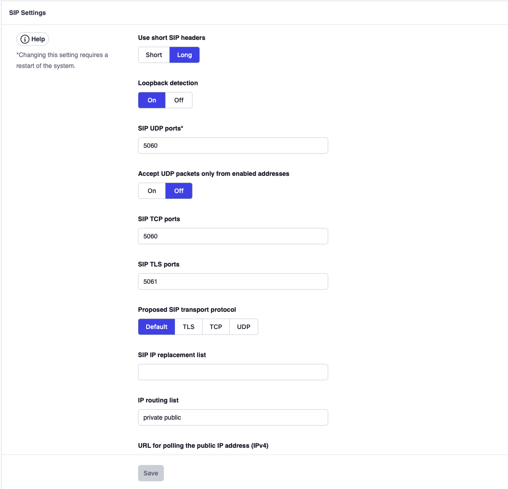Screen dimensions: 508x489
Task: Enable accepting UDP packets only from enabled addresses
Action: click(152, 191)
